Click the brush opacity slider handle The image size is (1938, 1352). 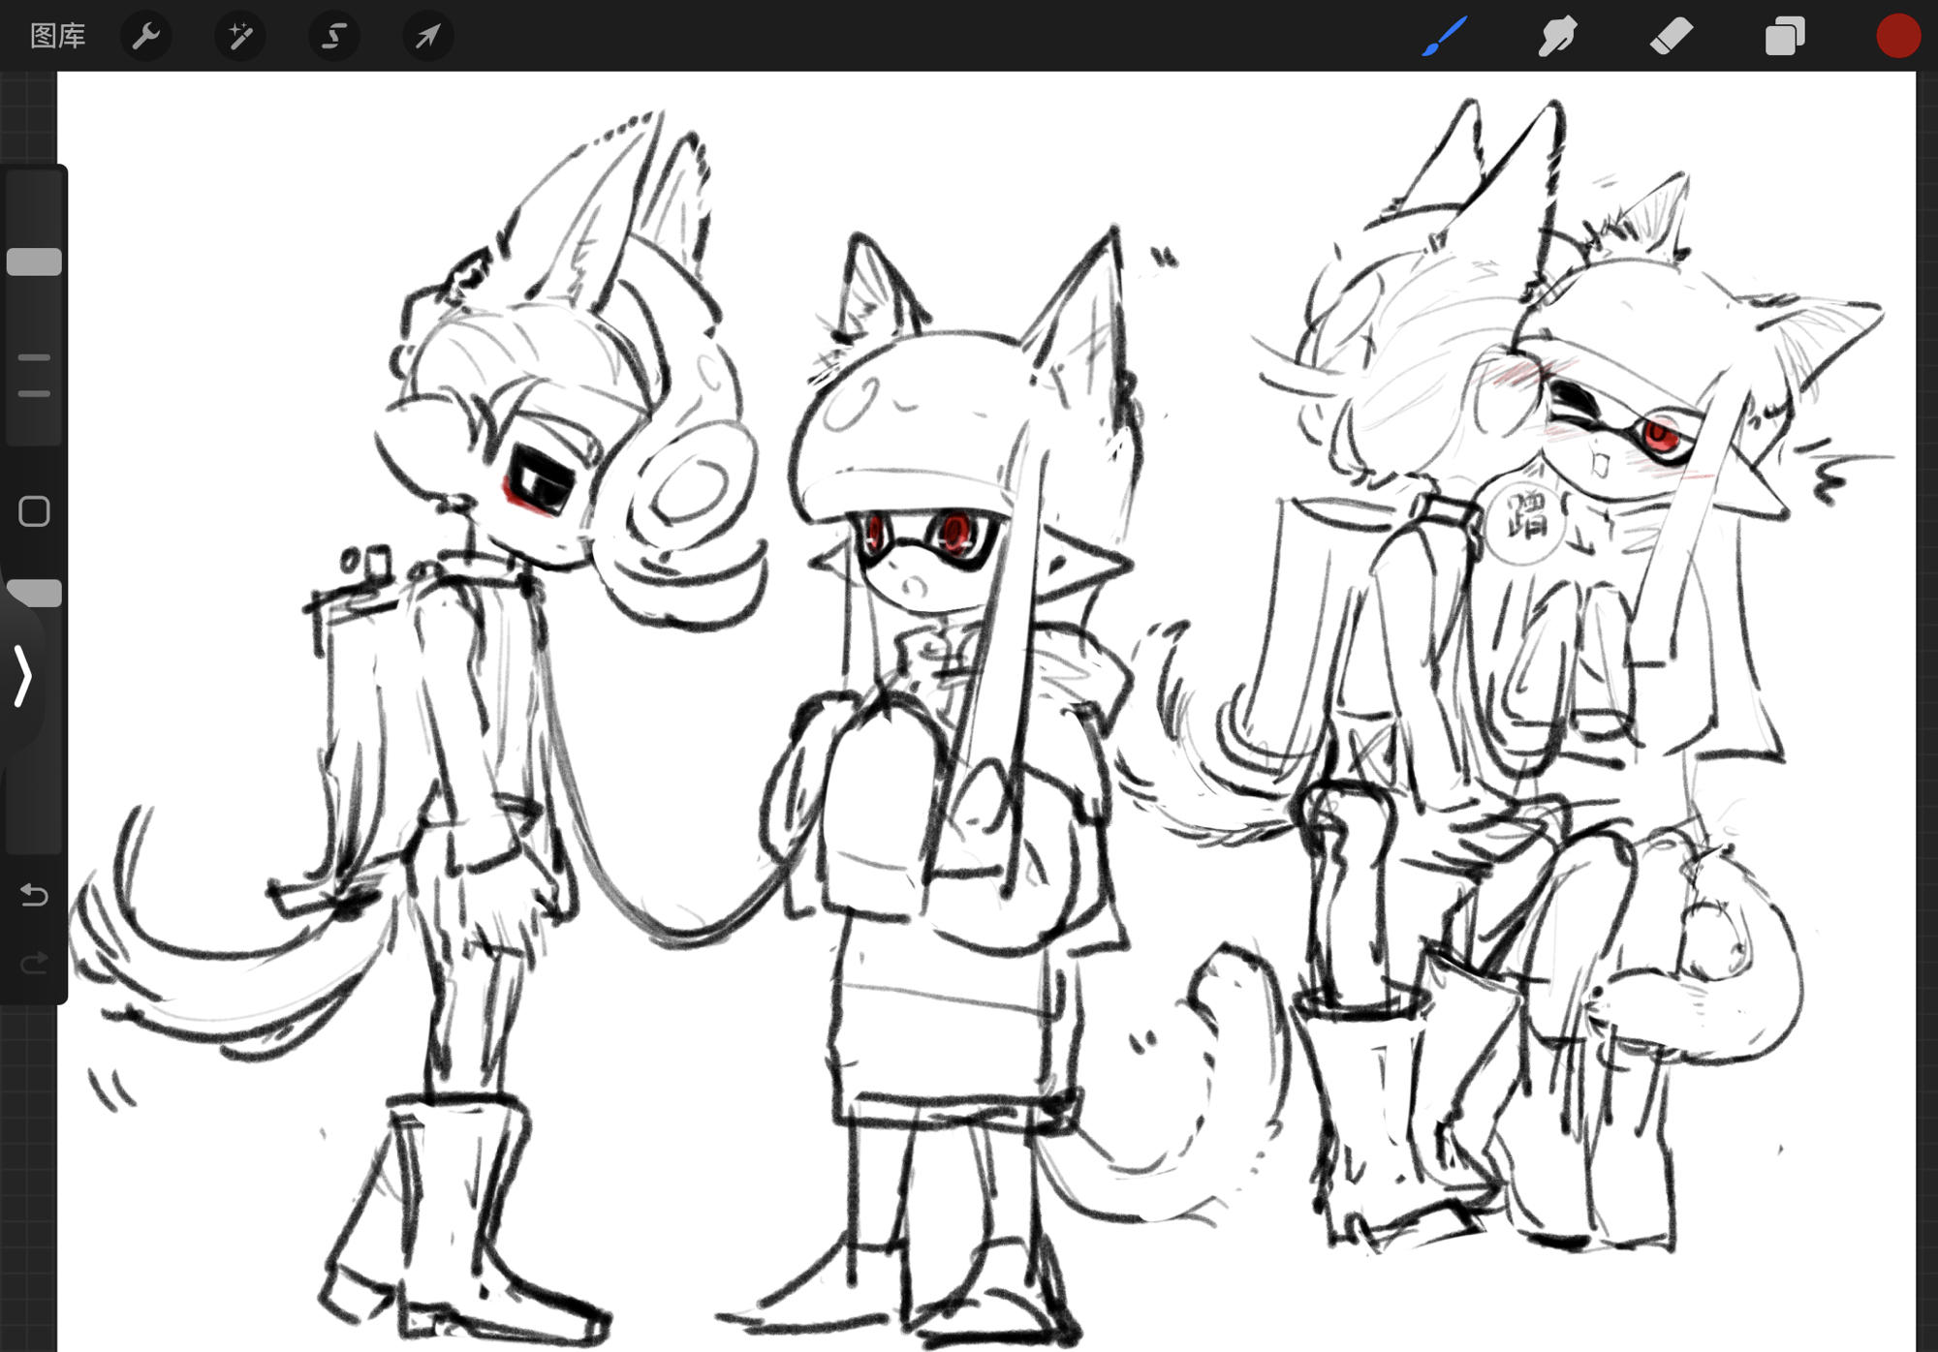pyautogui.click(x=34, y=593)
